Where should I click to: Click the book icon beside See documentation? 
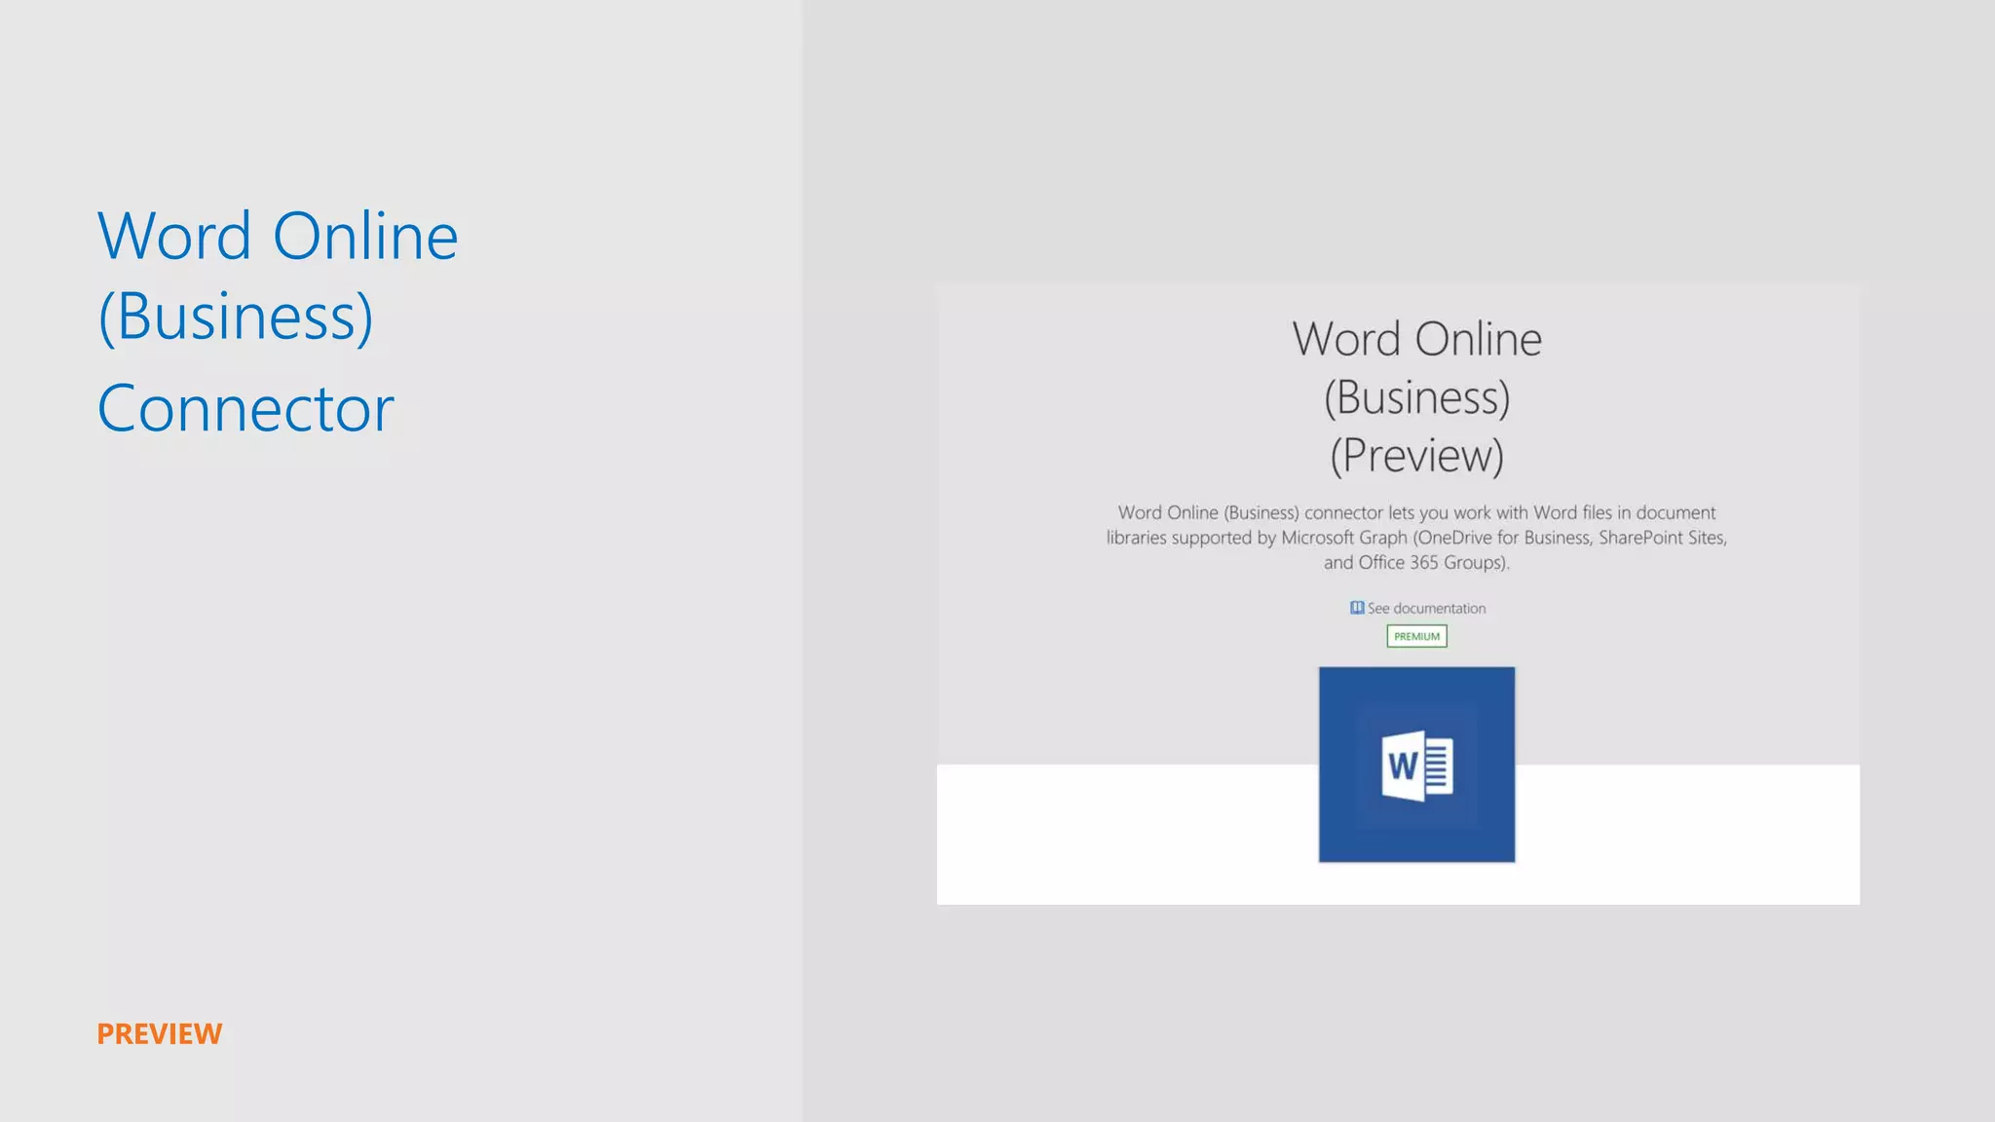(x=1357, y=608)
